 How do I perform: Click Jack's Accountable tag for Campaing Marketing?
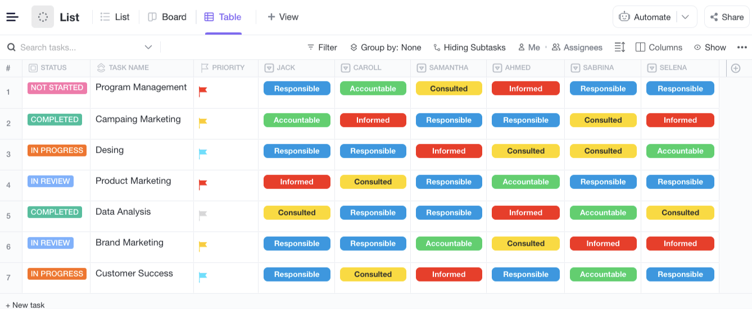point(297,120)
